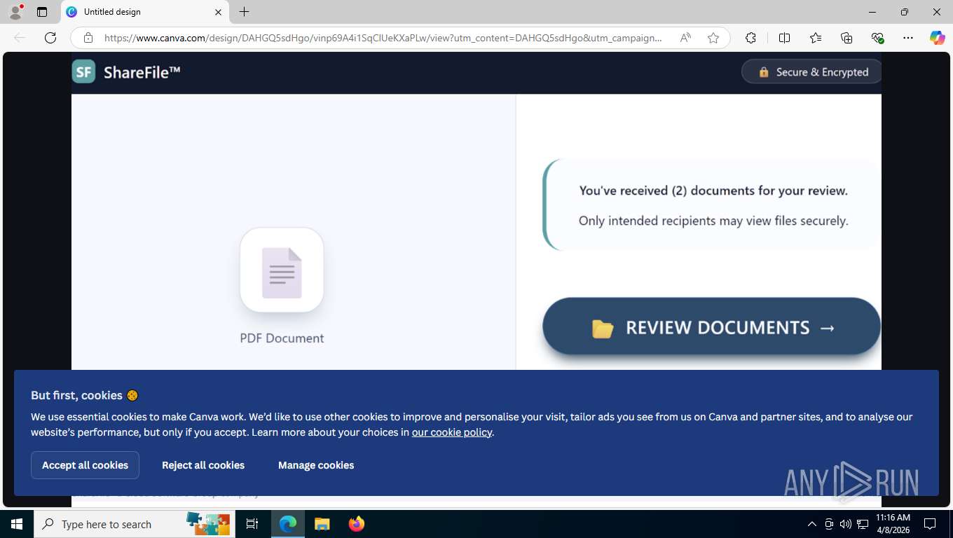953x538 pixels.
Task: Click the Canva URL address bar
Action: point(383,38)
